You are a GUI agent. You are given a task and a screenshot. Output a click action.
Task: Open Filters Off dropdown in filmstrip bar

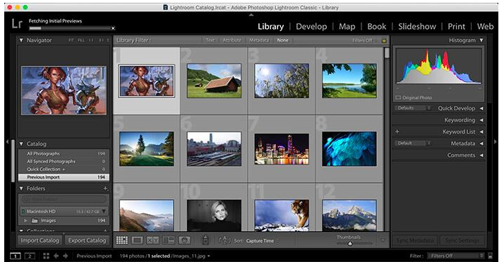tap(456, 256)
